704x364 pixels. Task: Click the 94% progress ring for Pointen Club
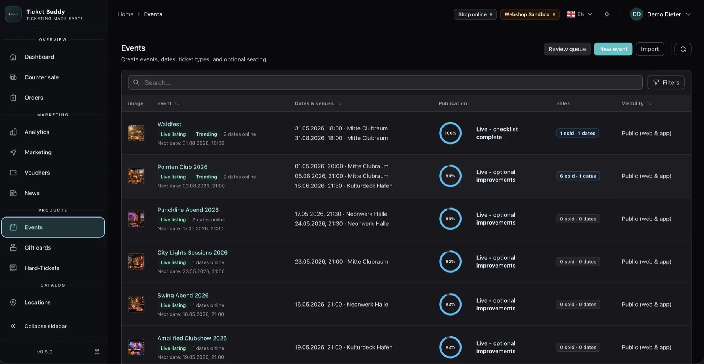450,176
